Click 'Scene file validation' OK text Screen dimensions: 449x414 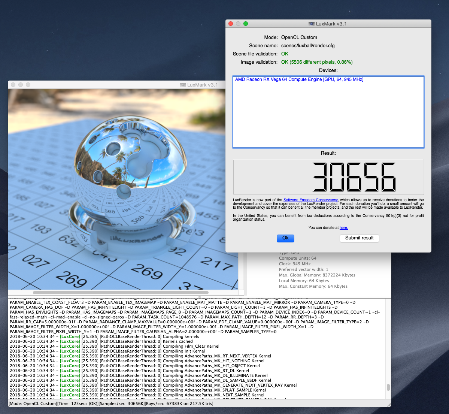285,54
